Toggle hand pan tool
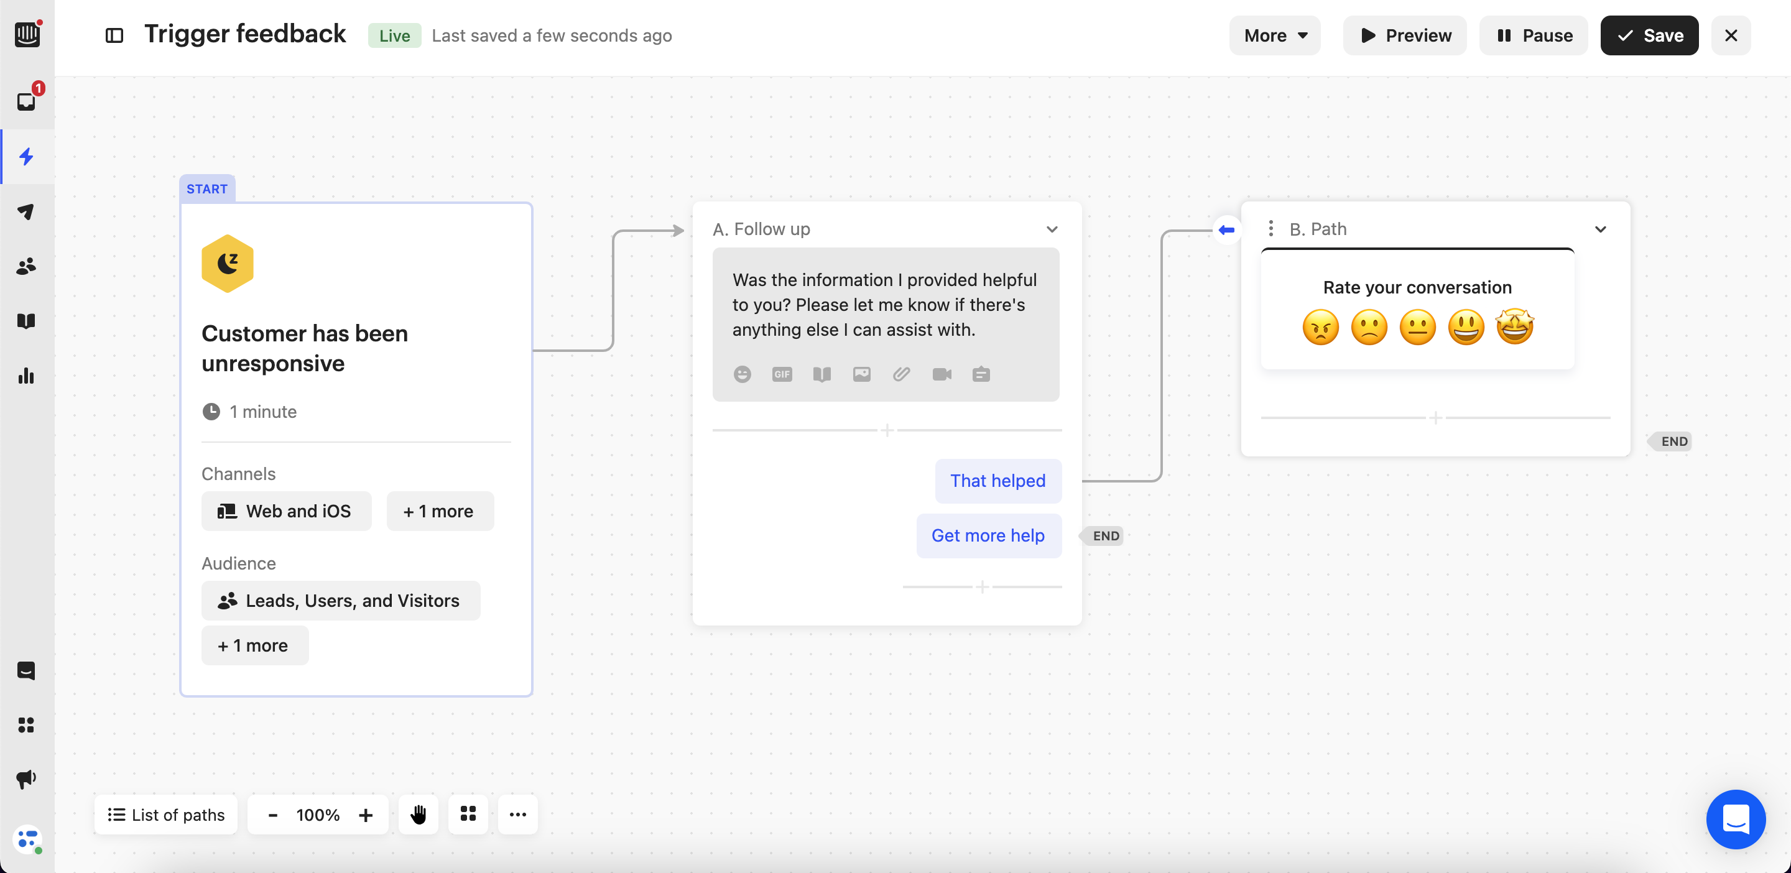 pyautogui.click(x=418, y=814)
